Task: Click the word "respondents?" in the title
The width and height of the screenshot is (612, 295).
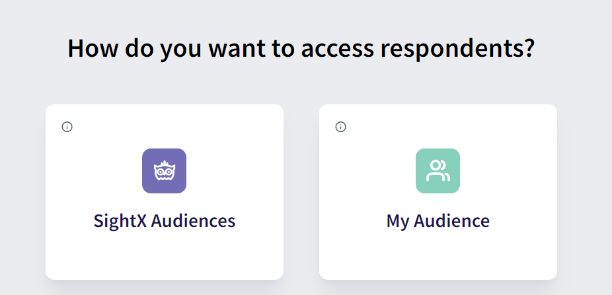Action: tap(457, 49)
